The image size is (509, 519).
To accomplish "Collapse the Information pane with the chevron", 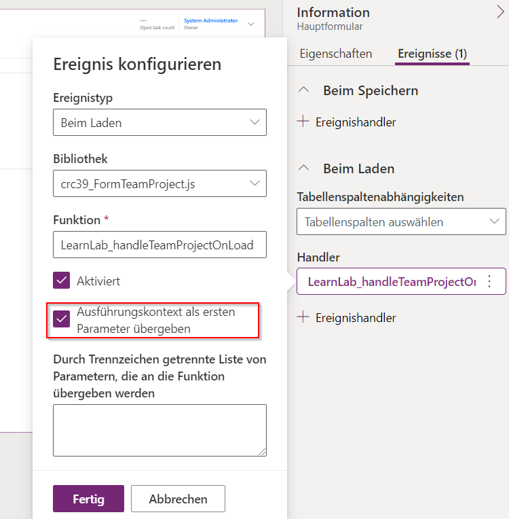I will (500, 11).
